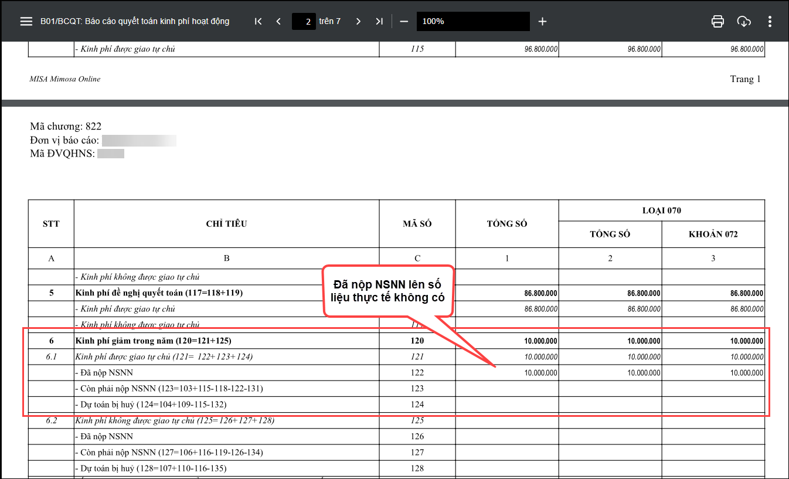Click the 'Dự toán bị huỷ' row code 124
The image size is (789, 479).
click(417, 404)
